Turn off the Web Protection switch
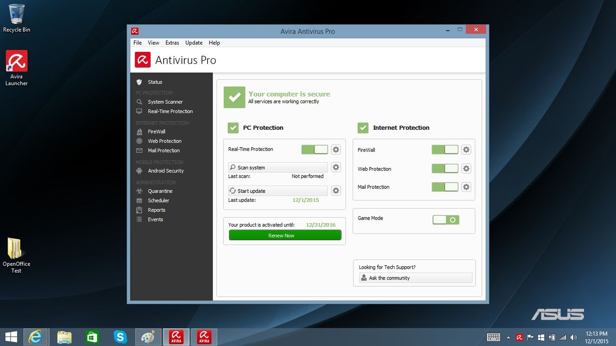Screen dimensions: 616x346 (445, 169)
